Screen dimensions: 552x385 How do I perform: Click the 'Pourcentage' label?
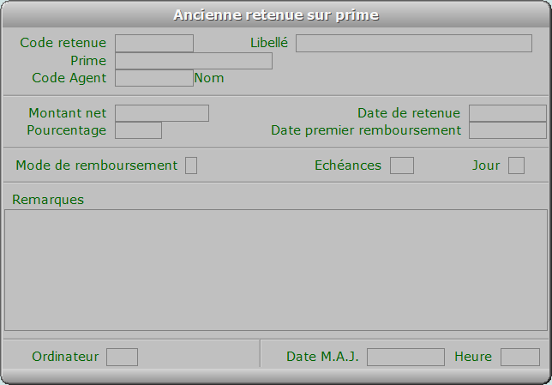(x=67, y=130)
